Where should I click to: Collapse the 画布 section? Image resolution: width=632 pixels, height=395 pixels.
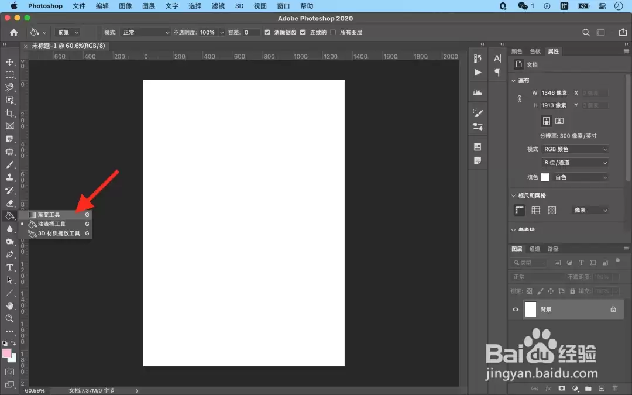click(x=514, y=81)
